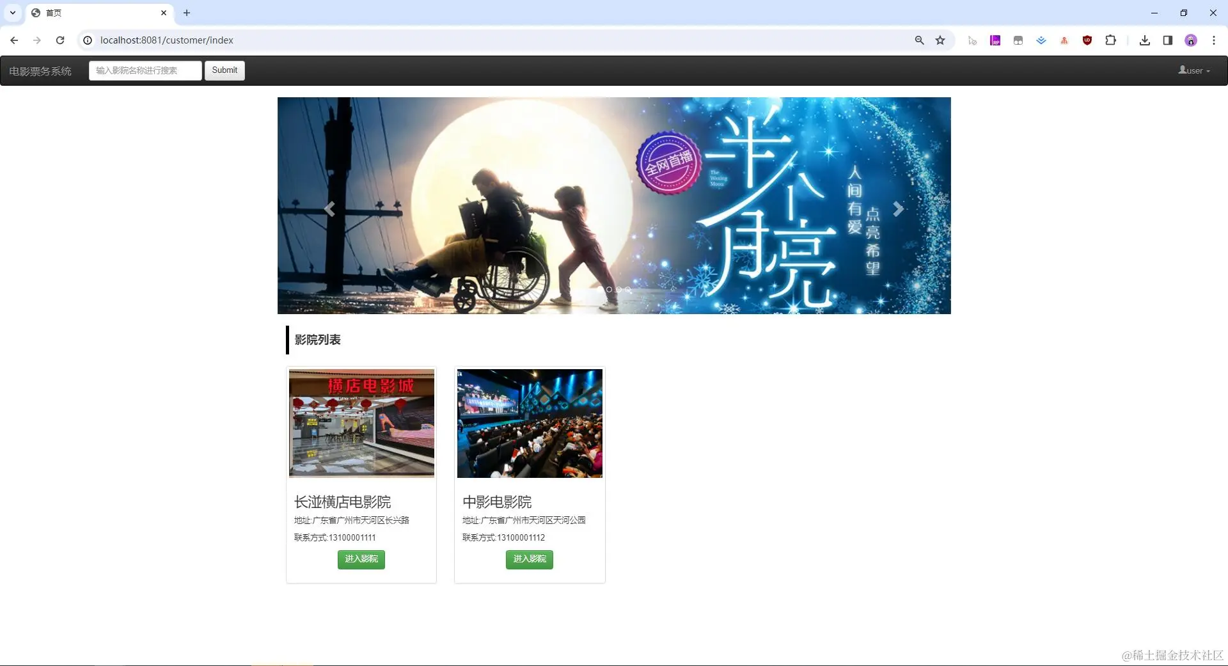Click the orange flame extension icon
The image size is (1228, 666).
[x=1064, y=40]
